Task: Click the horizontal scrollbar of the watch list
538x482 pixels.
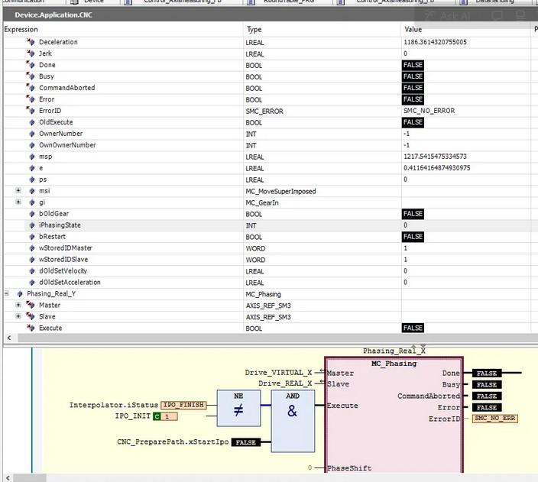Action: 267,338
